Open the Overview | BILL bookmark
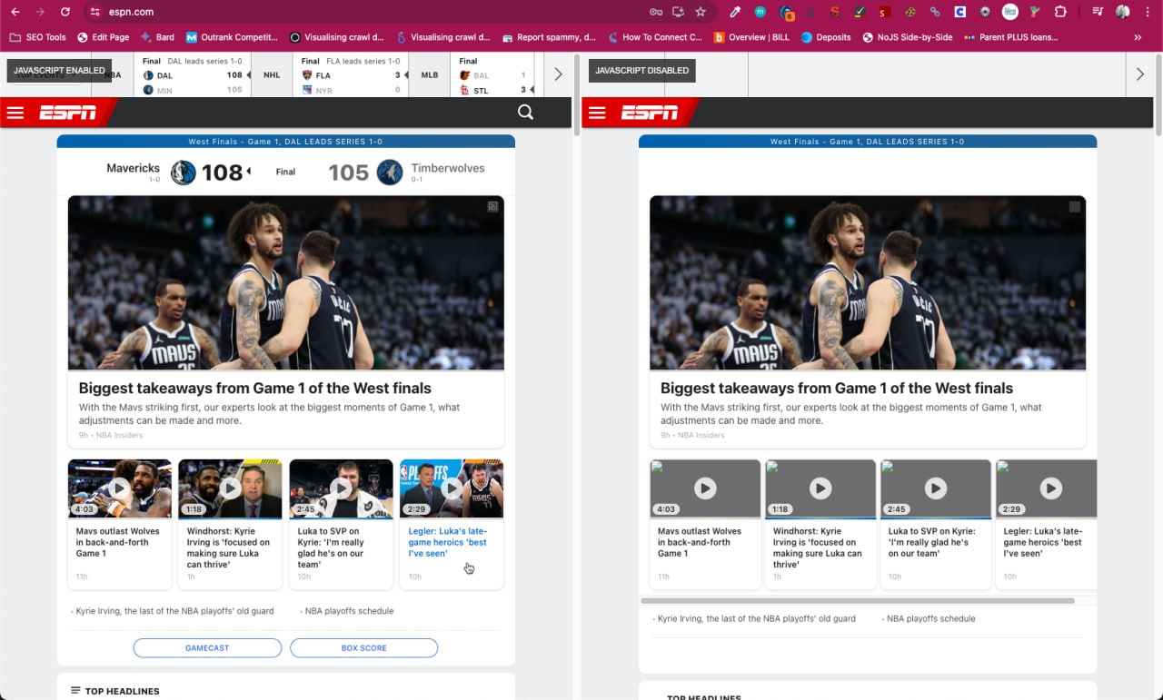The height and width of the screenshot is (700, 1163). tap(751, 37)
